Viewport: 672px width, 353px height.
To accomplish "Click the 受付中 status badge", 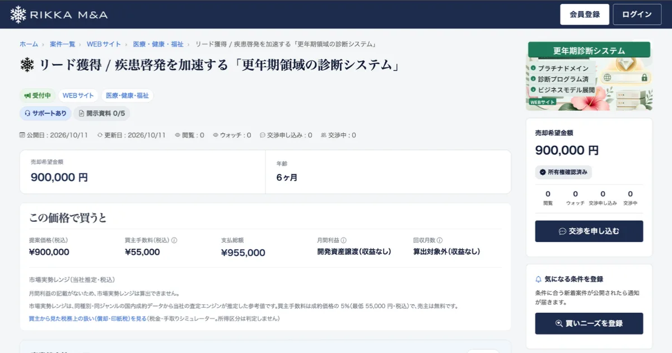I will pos(37,96).
